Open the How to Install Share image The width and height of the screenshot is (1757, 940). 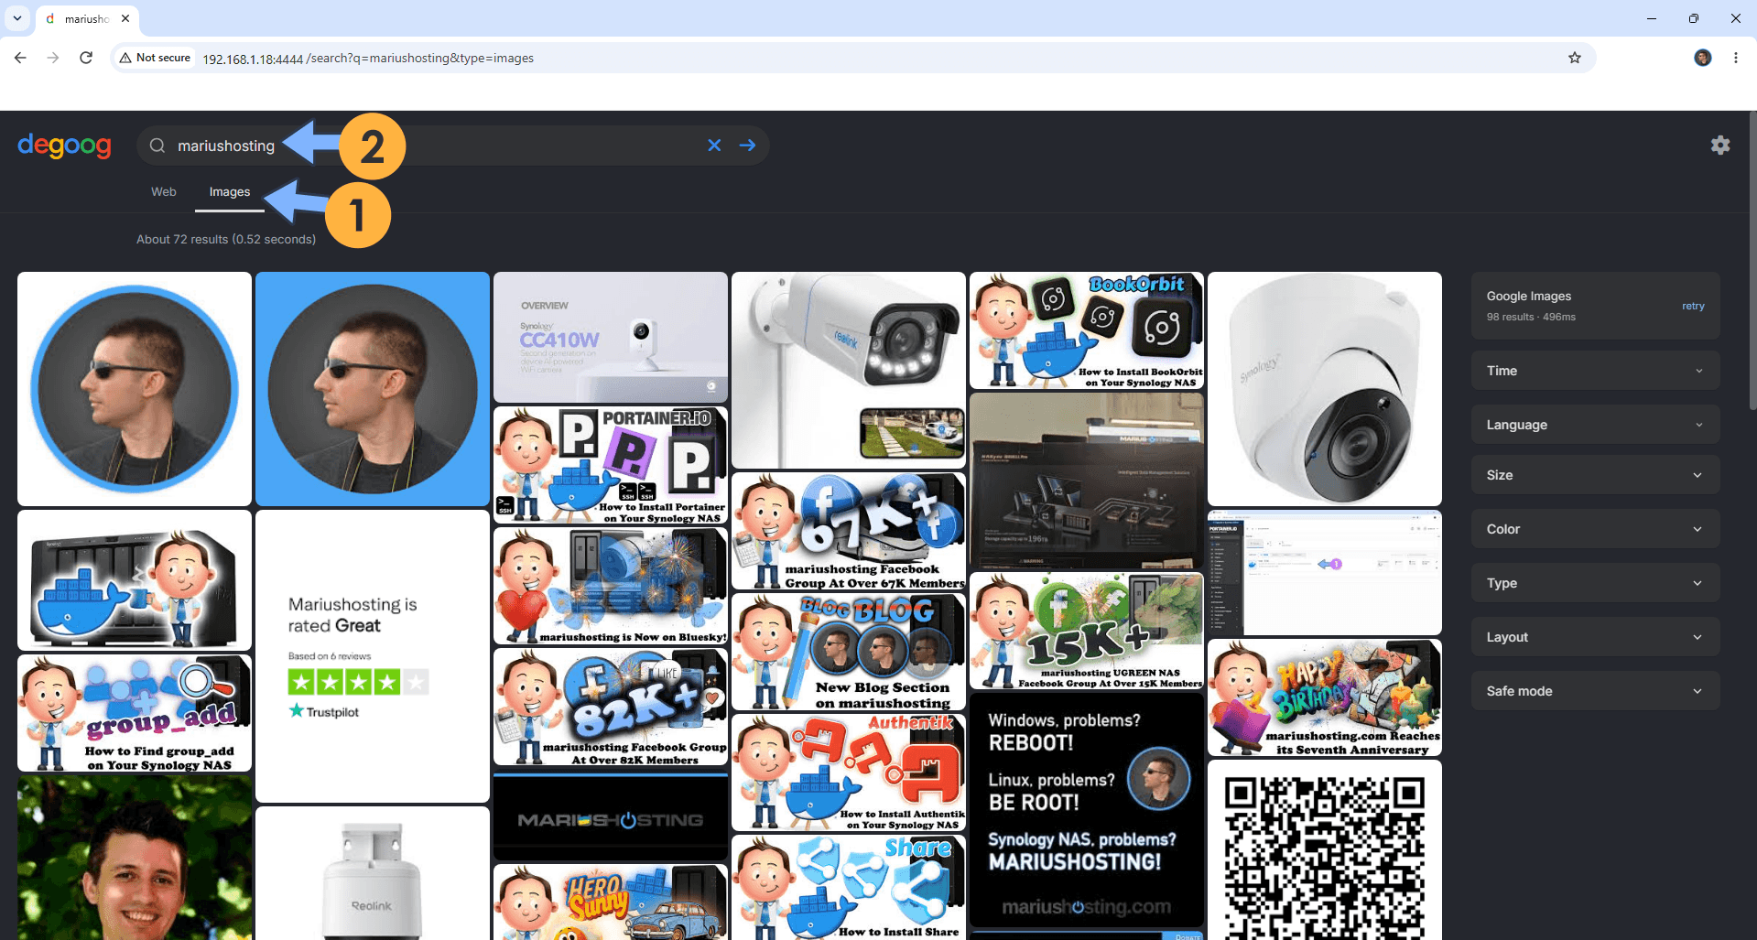(x=849, y=888)
